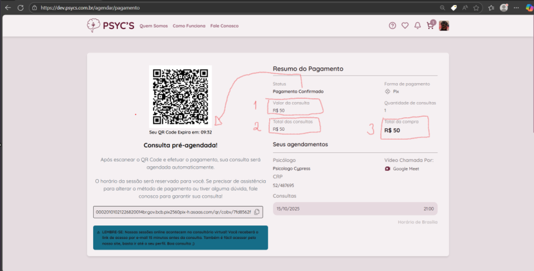
Task: Copy the Pix code with copy icon
Action: click(x=257, y=212)
